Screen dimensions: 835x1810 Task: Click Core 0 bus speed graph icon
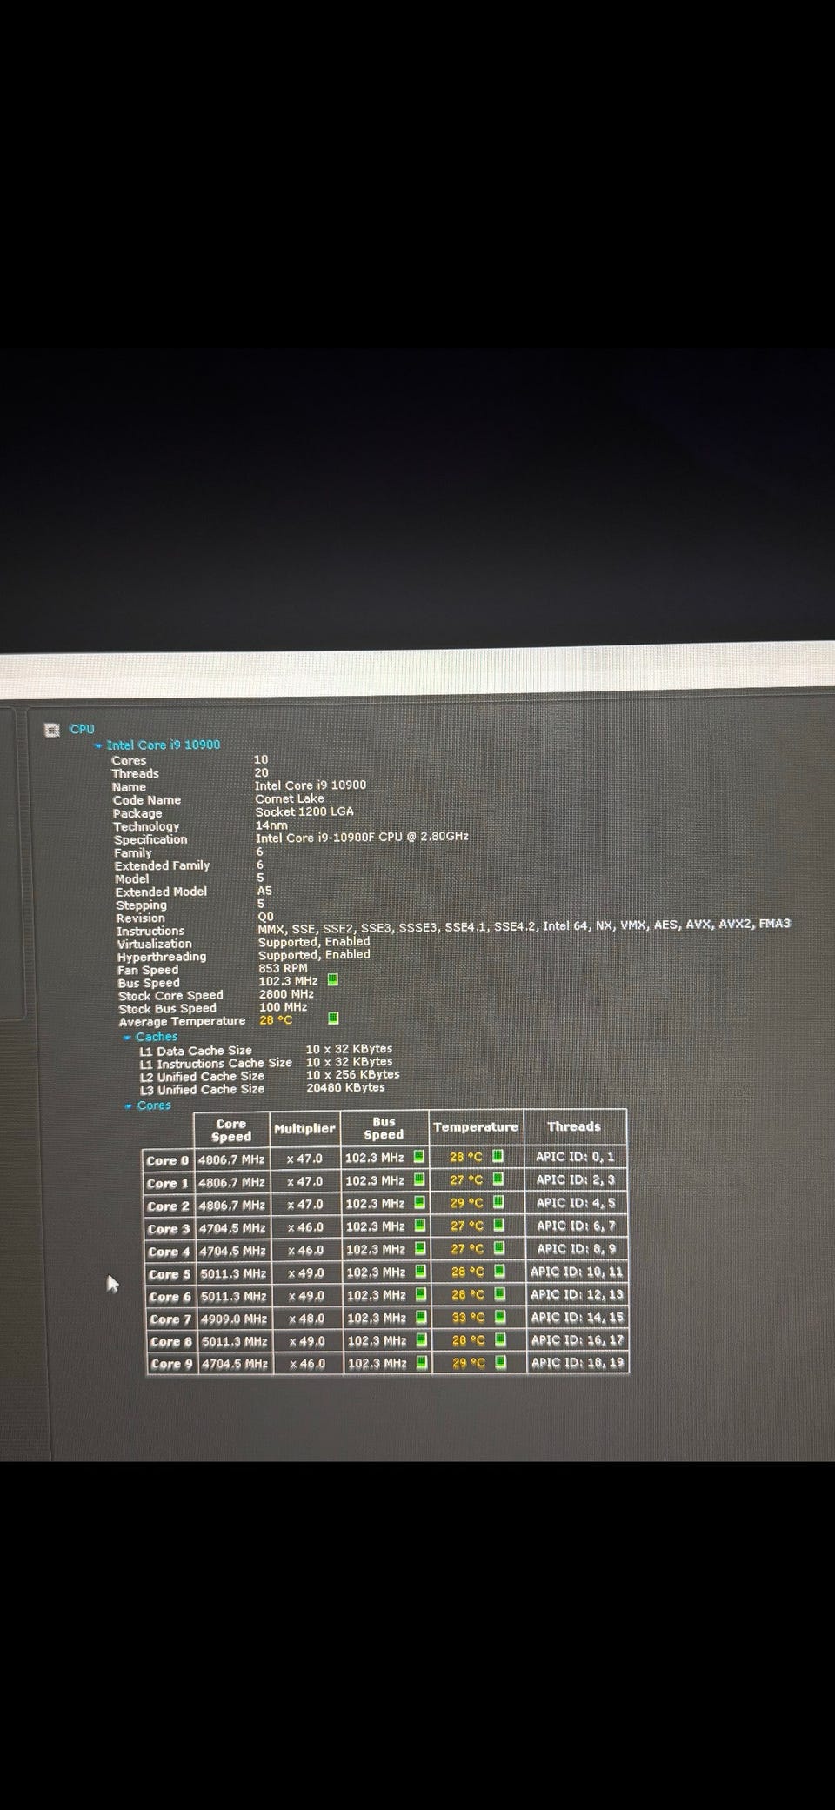point(418,1157)
